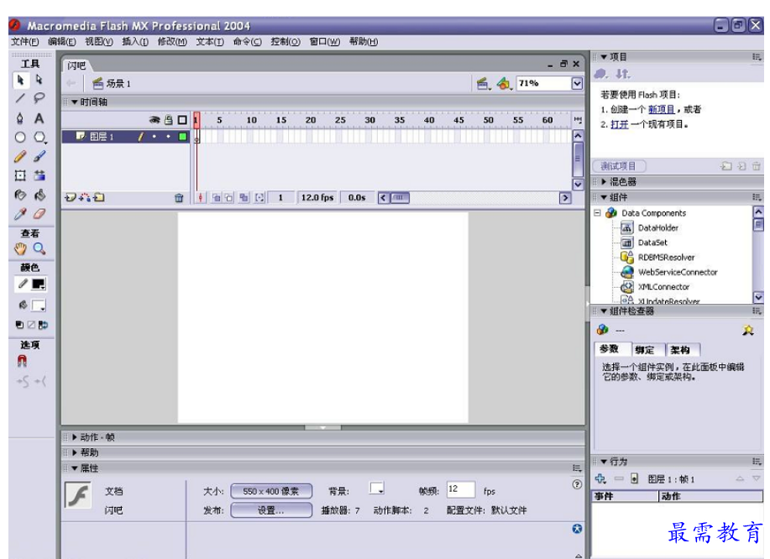Click the Edit Symbols icon
This screenshot has width=770, height=559.
pos(504,84)
